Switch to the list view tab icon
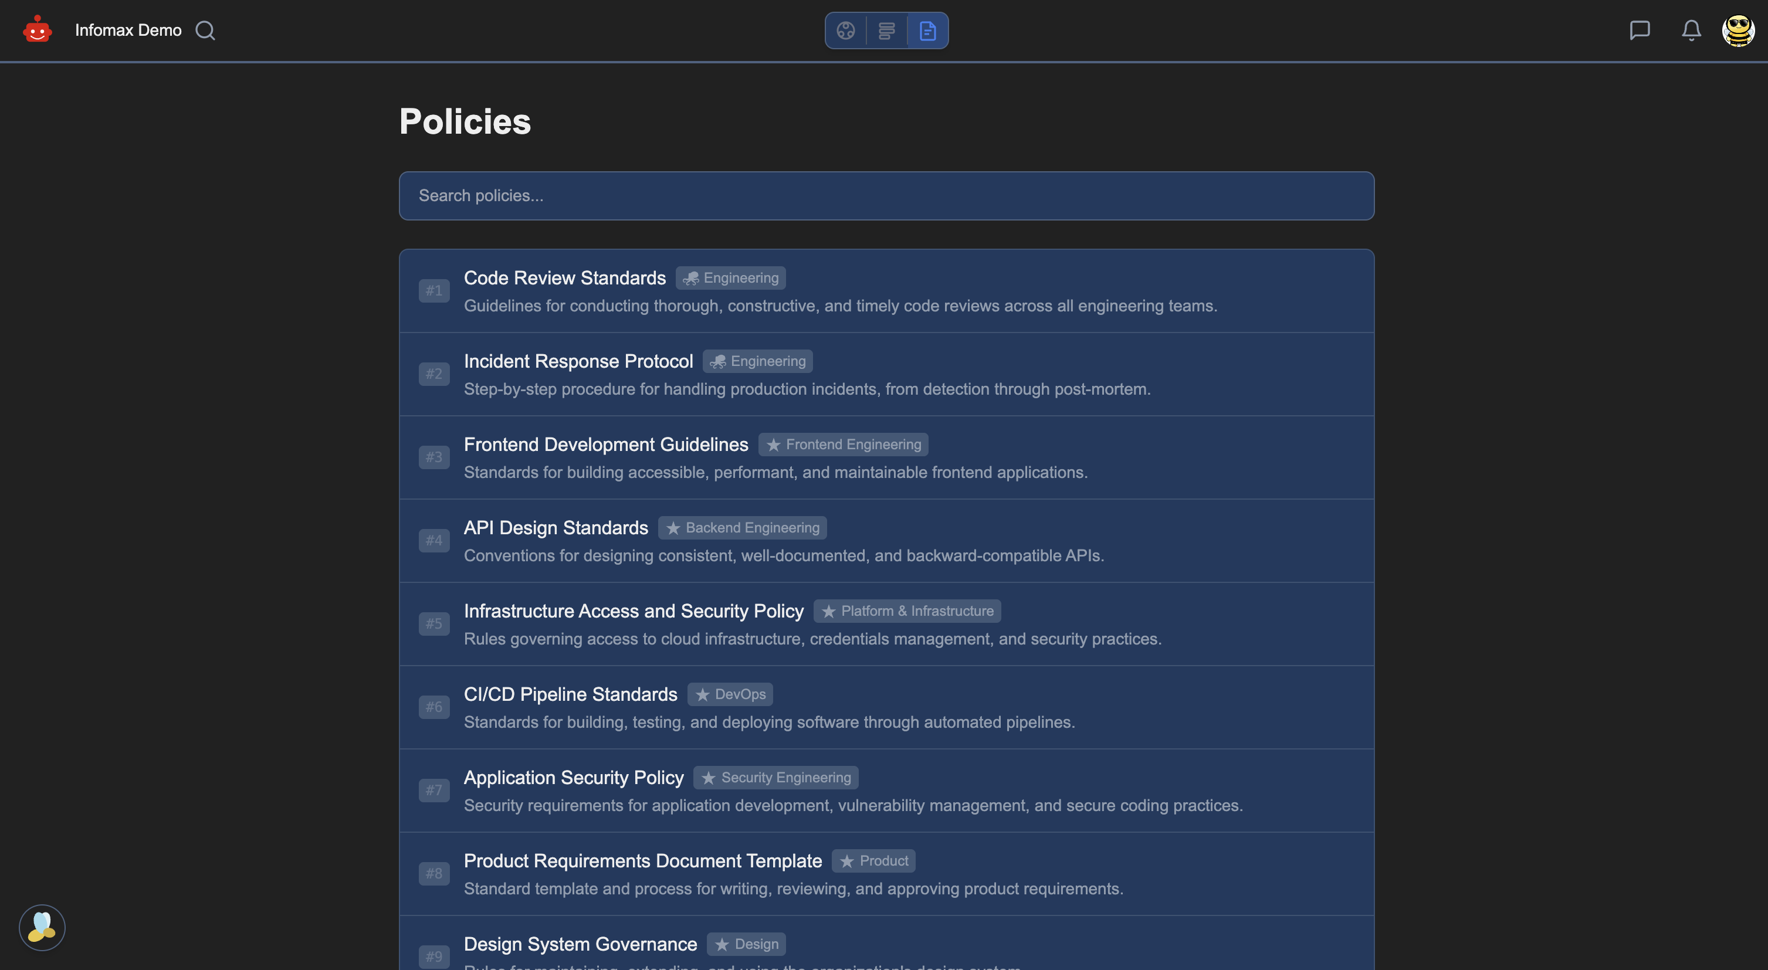1768x970 pixels. [x=886, y=30]
